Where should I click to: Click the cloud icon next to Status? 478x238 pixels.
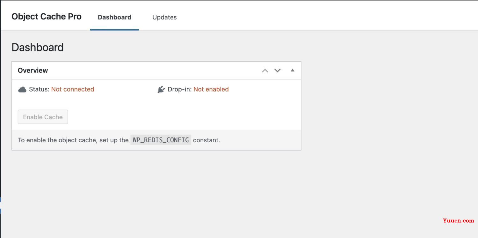point(22,90)
